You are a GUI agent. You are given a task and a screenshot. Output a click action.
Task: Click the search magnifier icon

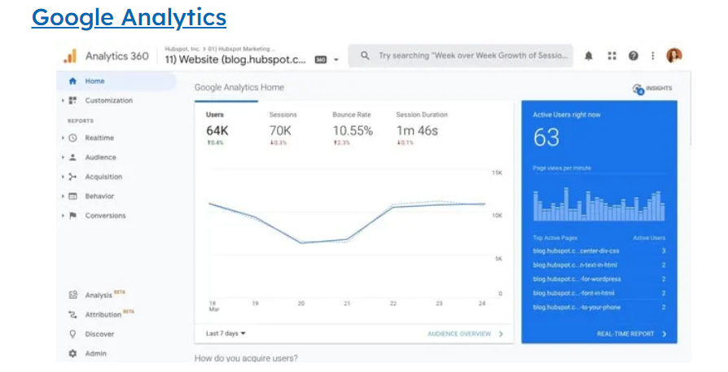click(x=365, y=55)
